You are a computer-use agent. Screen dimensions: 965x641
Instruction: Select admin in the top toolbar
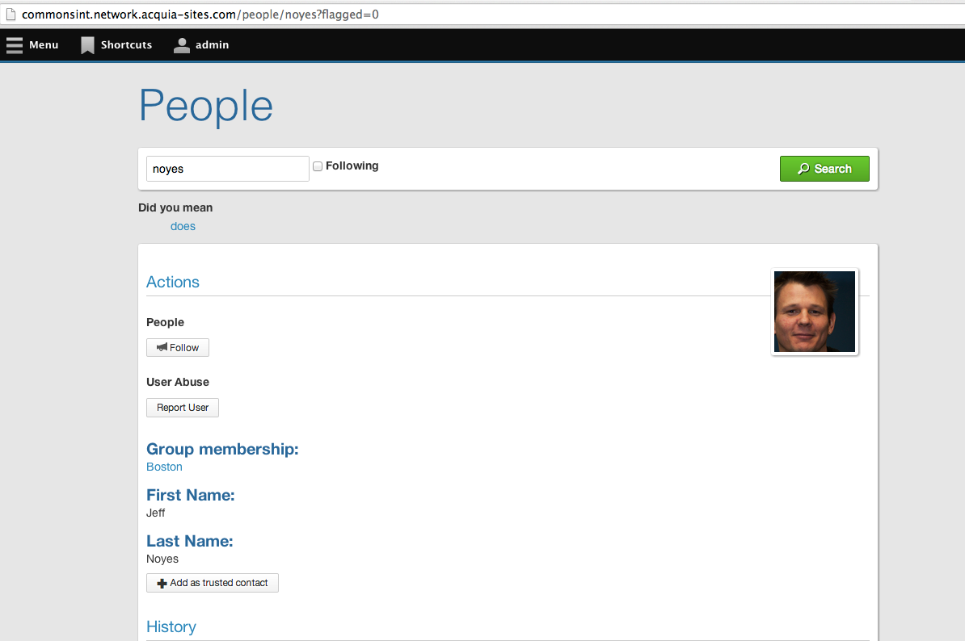pos(212,44)
